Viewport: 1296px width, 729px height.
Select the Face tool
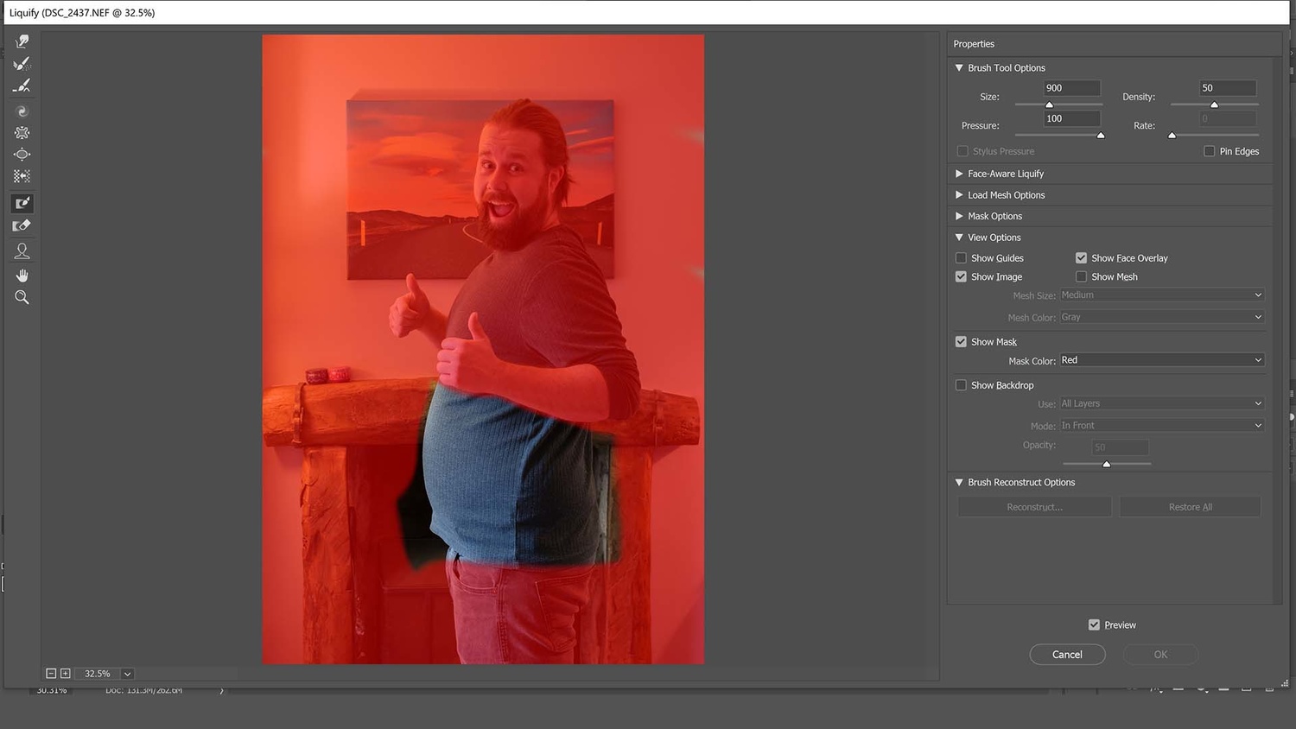[22, 251]
